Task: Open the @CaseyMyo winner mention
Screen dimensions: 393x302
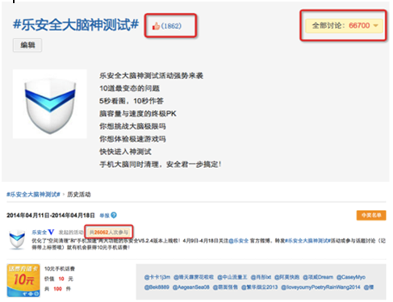Action: coord(351,277)
